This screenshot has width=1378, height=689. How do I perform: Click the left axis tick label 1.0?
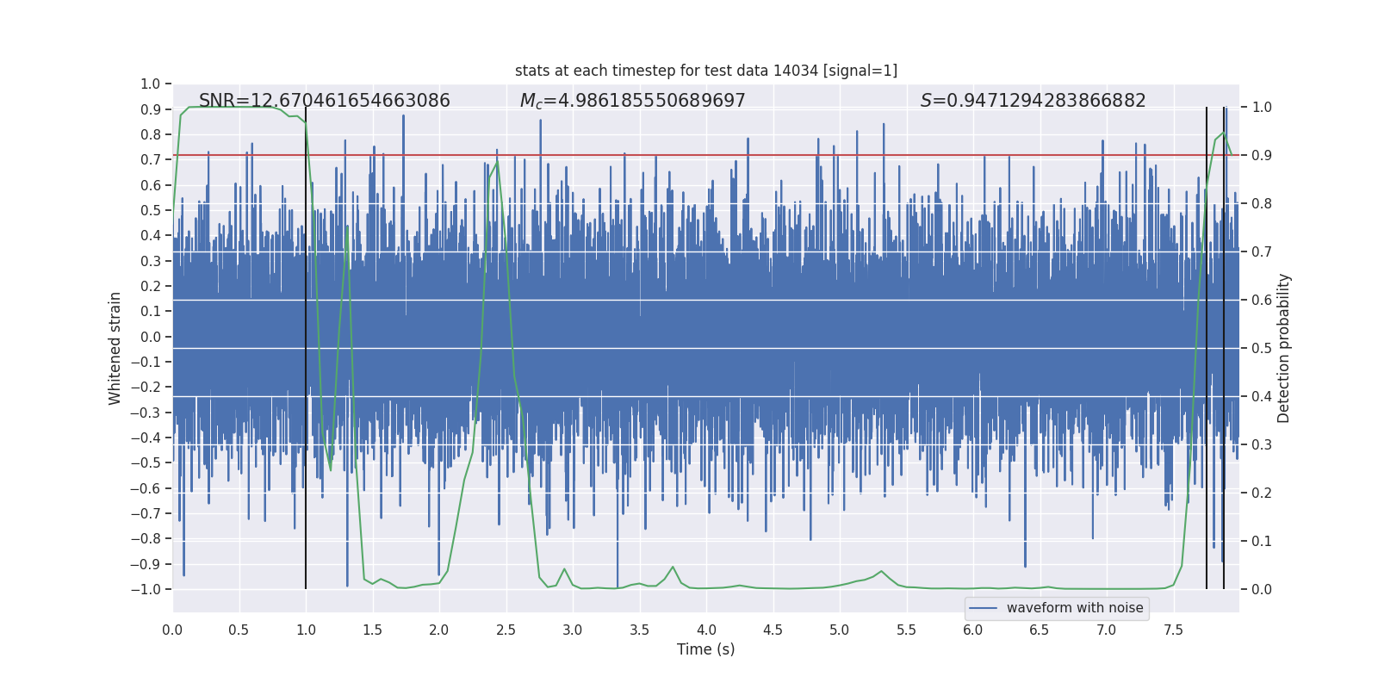click(x=151, y=84)
